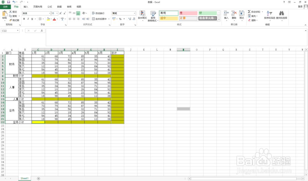This screenshot has height=181, width=308.
Task: Toggle bold formatting
Action: [24, 19]
